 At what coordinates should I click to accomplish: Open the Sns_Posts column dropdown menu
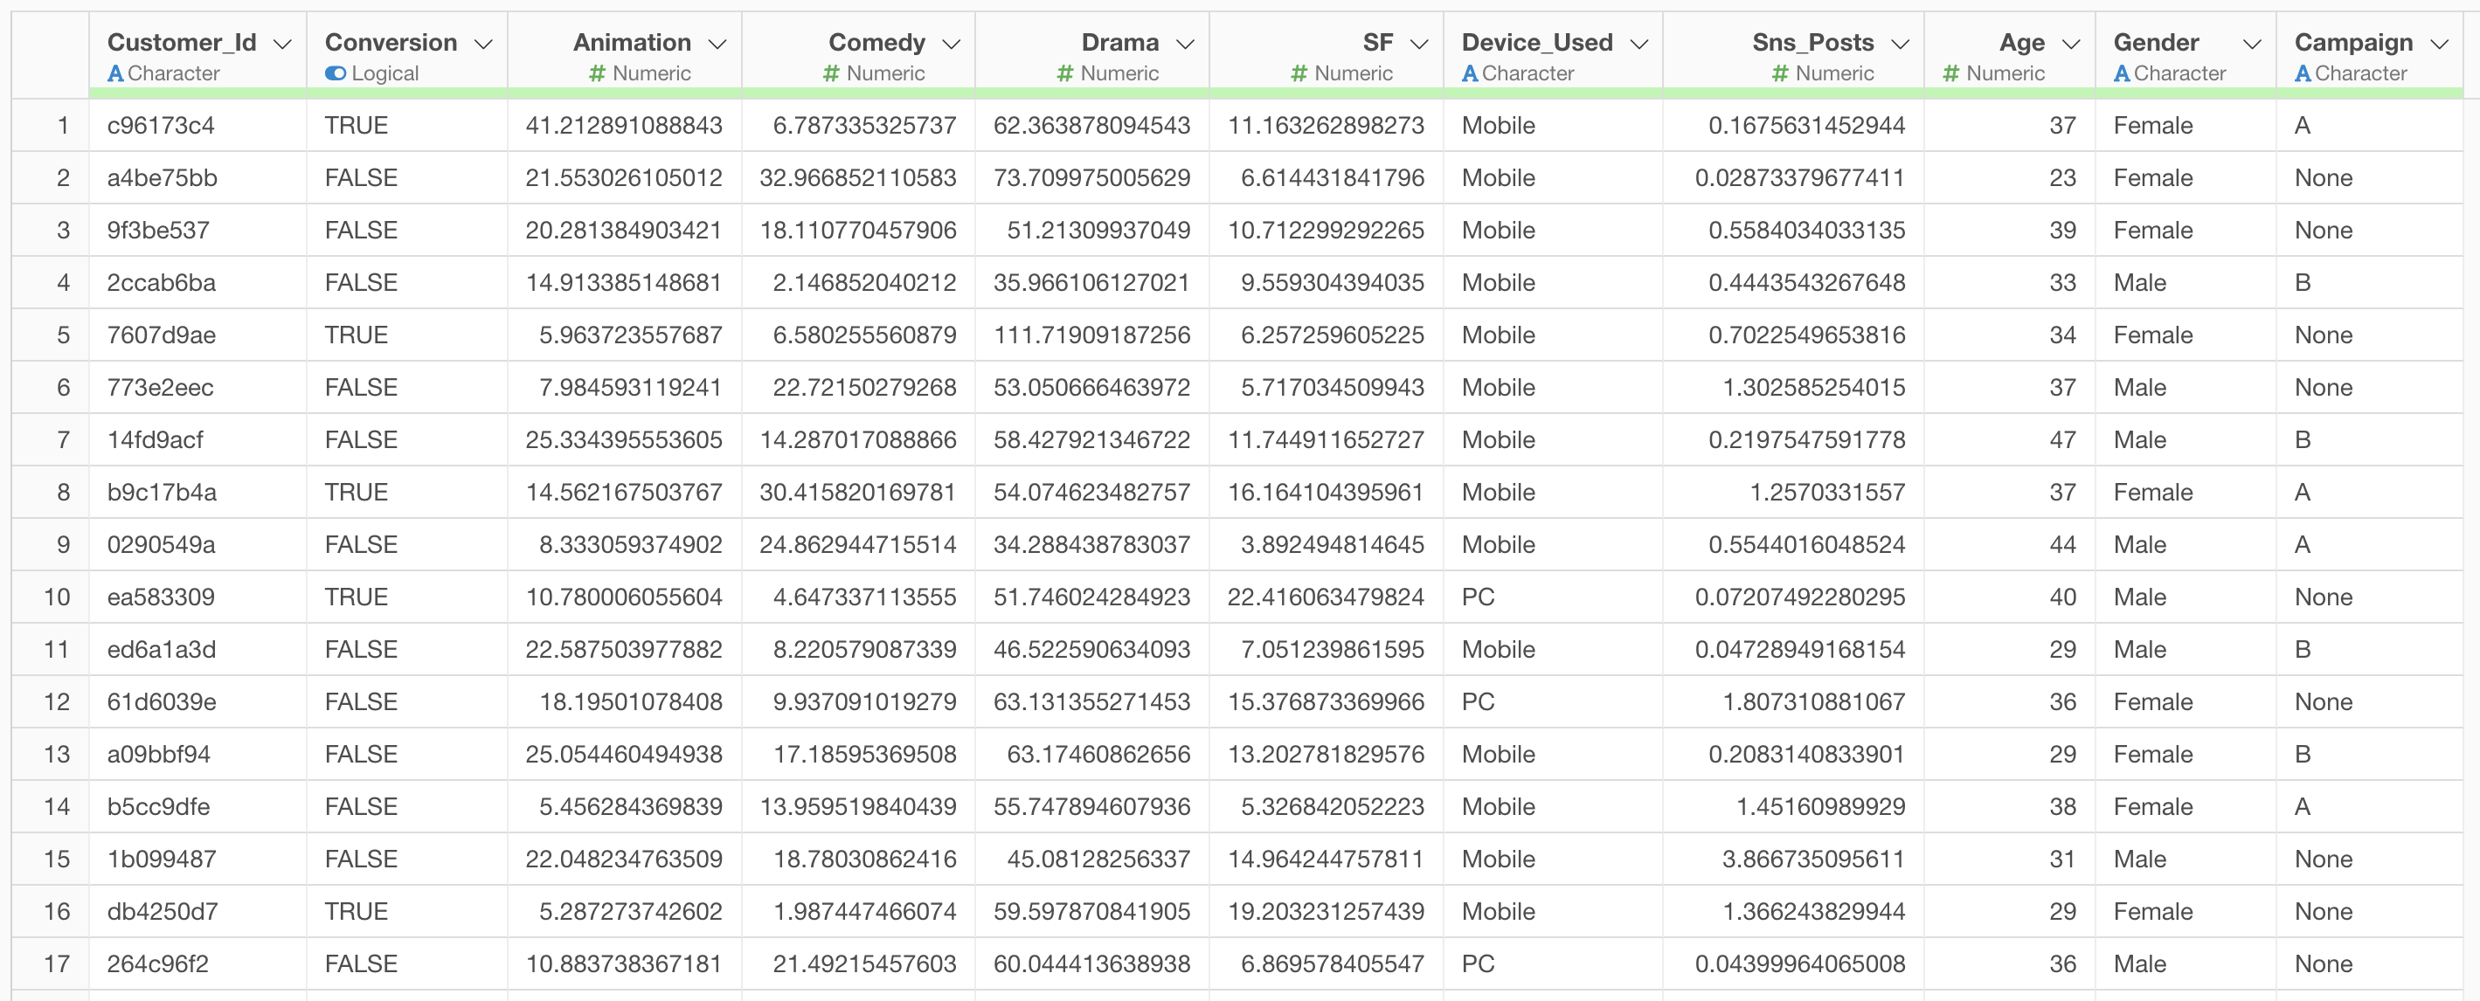point(1900,45)
